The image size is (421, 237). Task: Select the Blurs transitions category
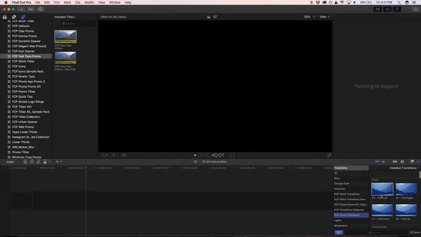pos(337,178)
